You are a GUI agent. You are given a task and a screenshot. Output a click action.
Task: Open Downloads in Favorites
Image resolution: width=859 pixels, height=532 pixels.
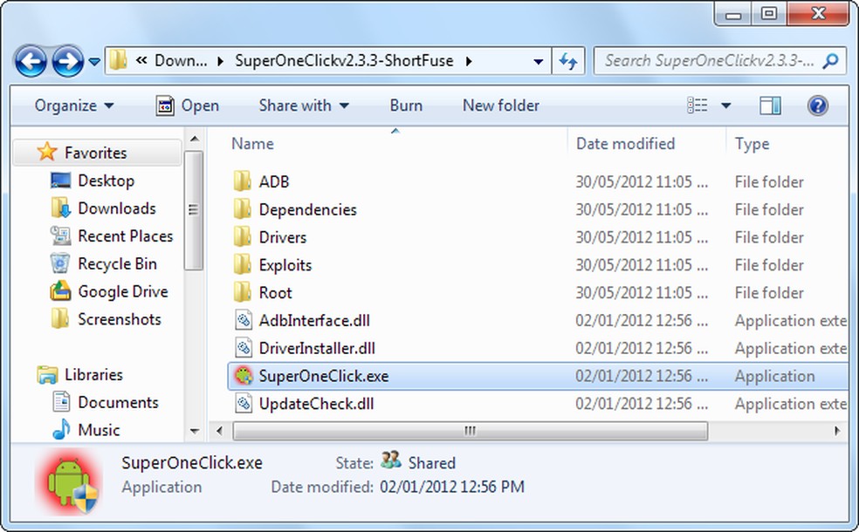pyautogui.click(x=117, y=208)
